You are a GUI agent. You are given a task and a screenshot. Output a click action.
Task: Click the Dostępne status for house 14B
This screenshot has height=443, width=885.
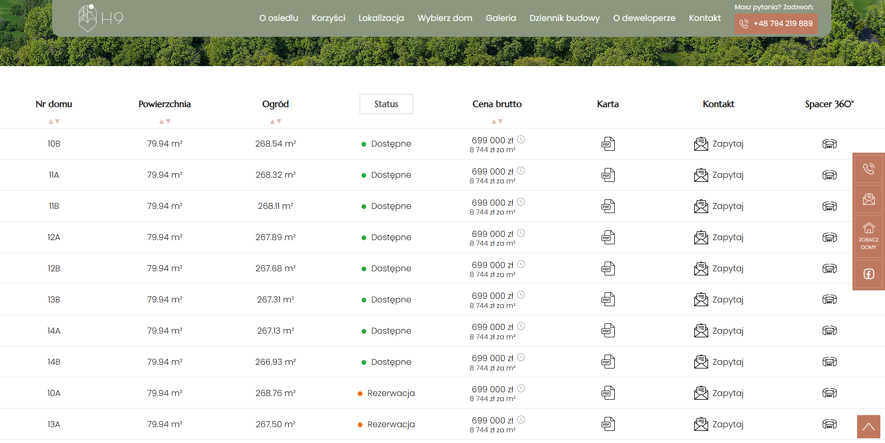[386, 362]
